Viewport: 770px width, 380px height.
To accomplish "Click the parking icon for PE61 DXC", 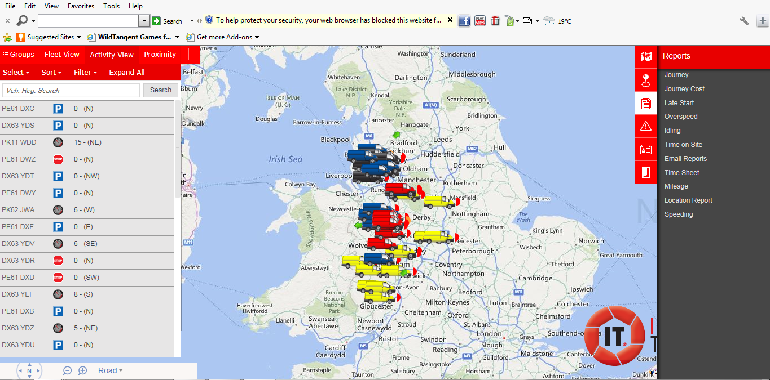I will click(x=58, y=109).
